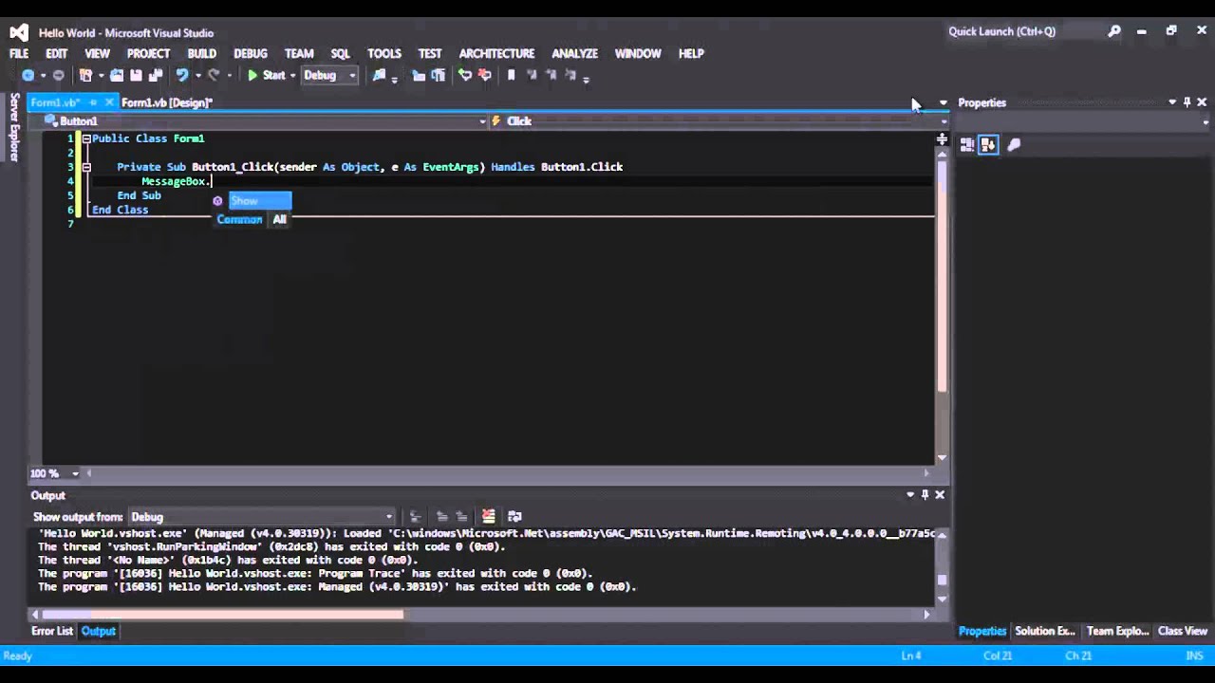This screenshot has width=1215, height=683.
Task: Click the uncomment selected lines icon
Action: [438, 76]
